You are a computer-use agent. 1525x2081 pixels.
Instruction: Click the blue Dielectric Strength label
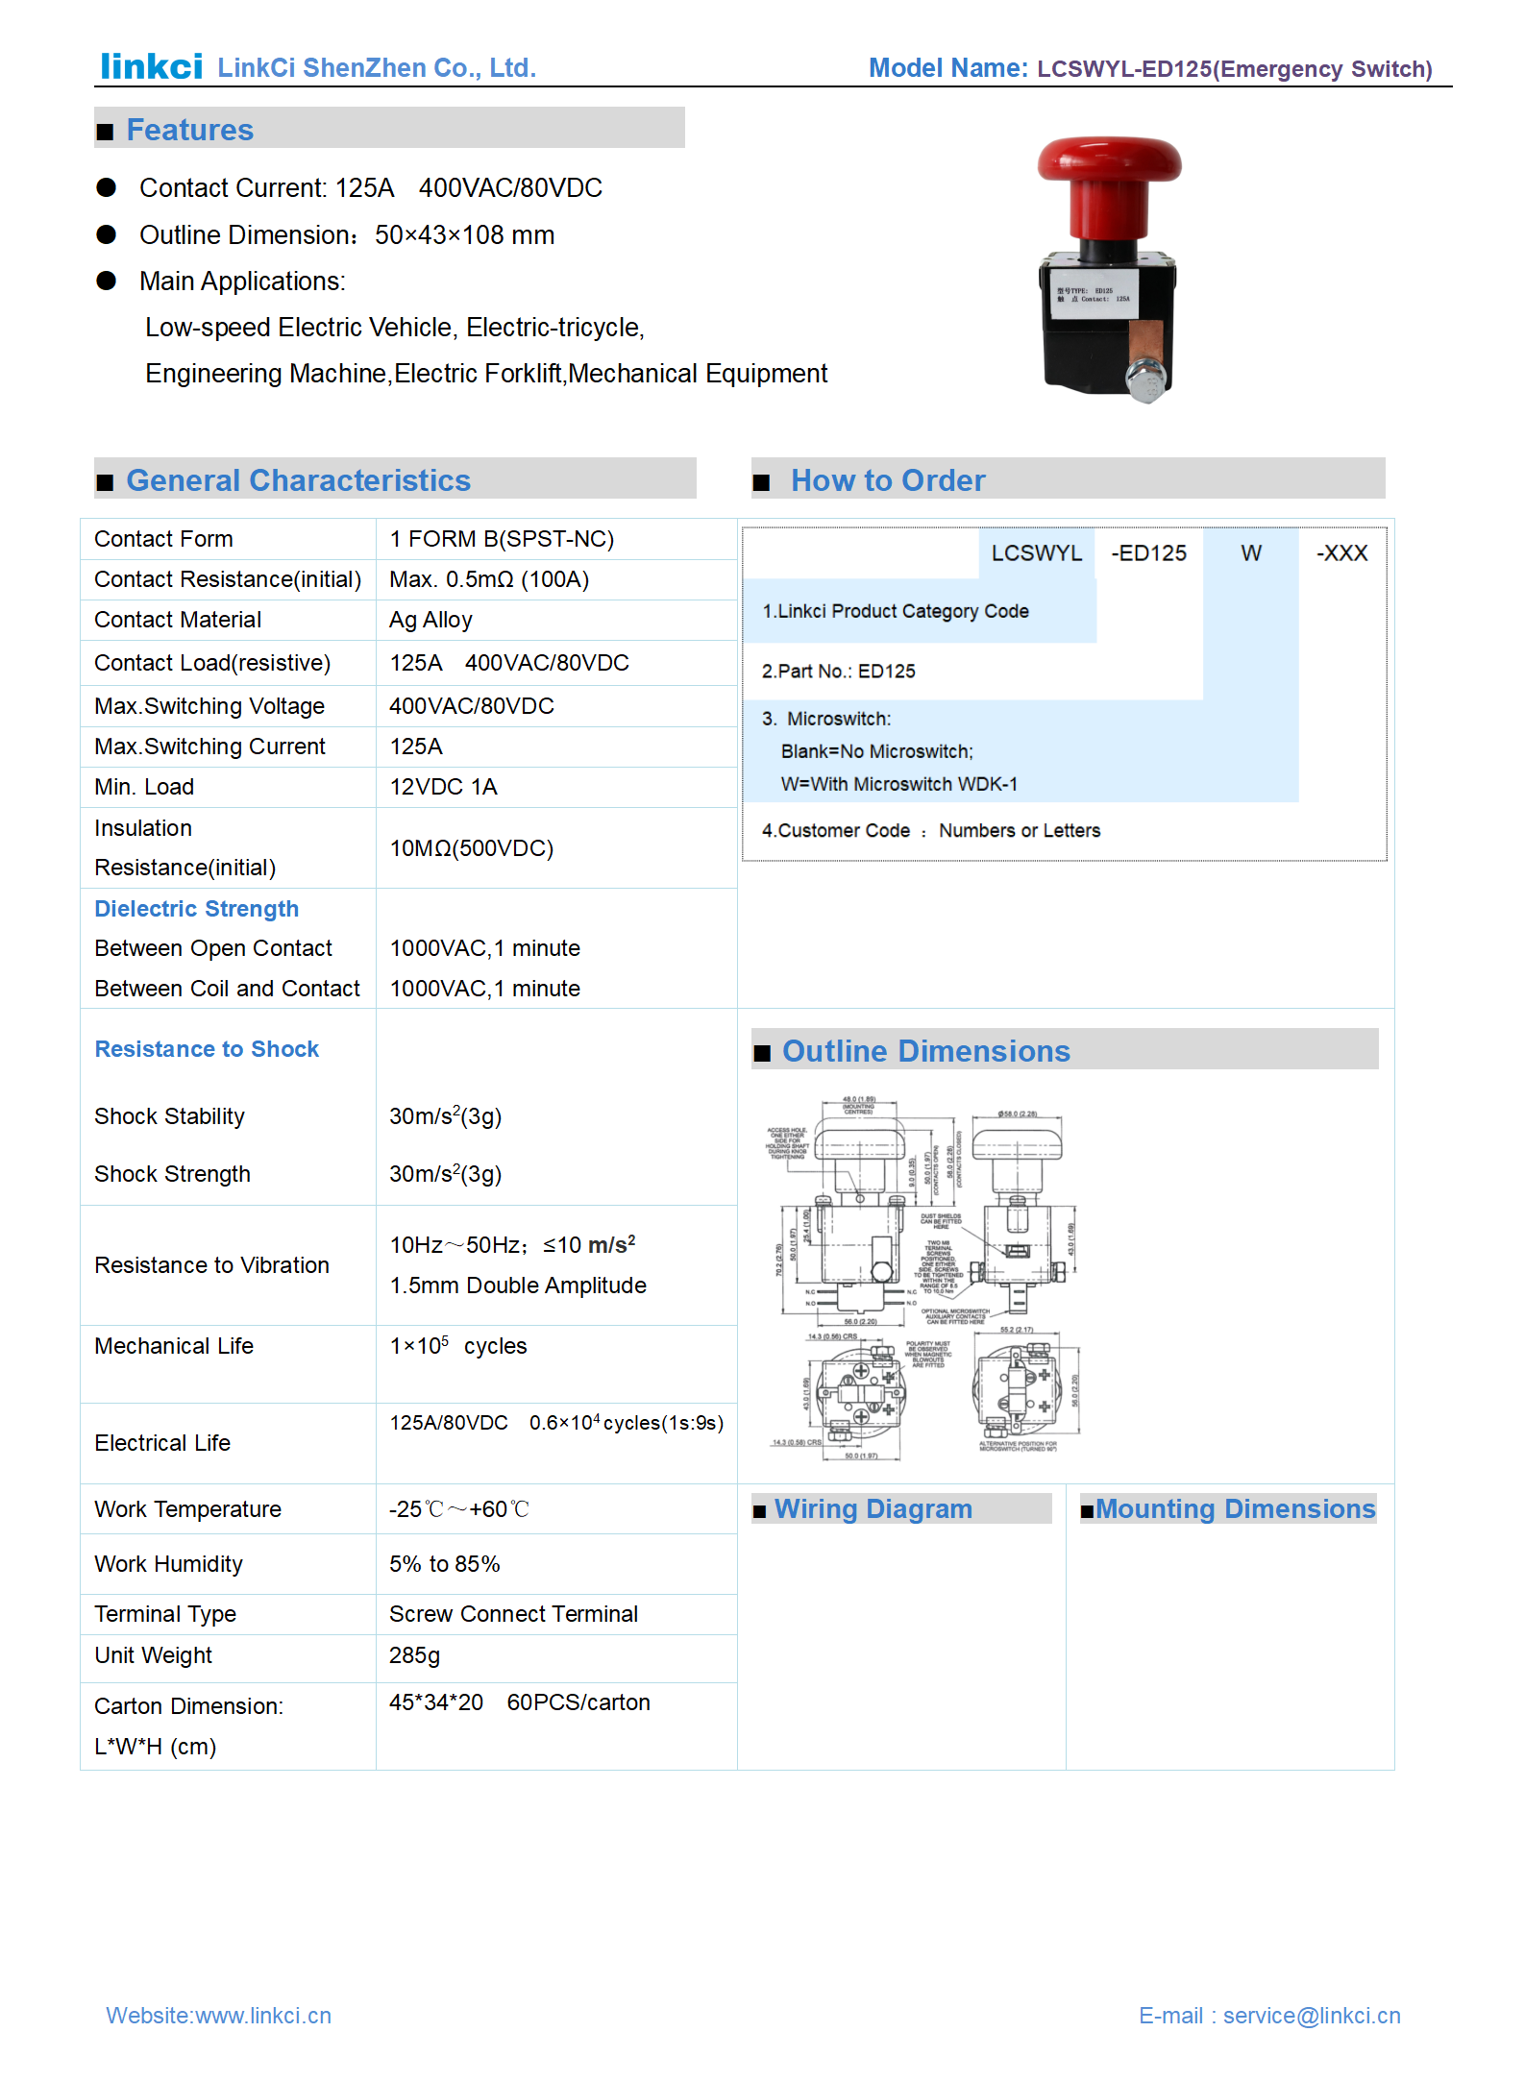tap(196, 909)
